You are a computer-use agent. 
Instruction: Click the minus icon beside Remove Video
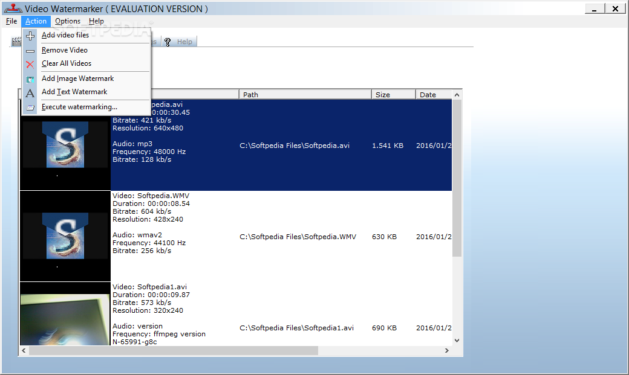(x=30, y=51)
